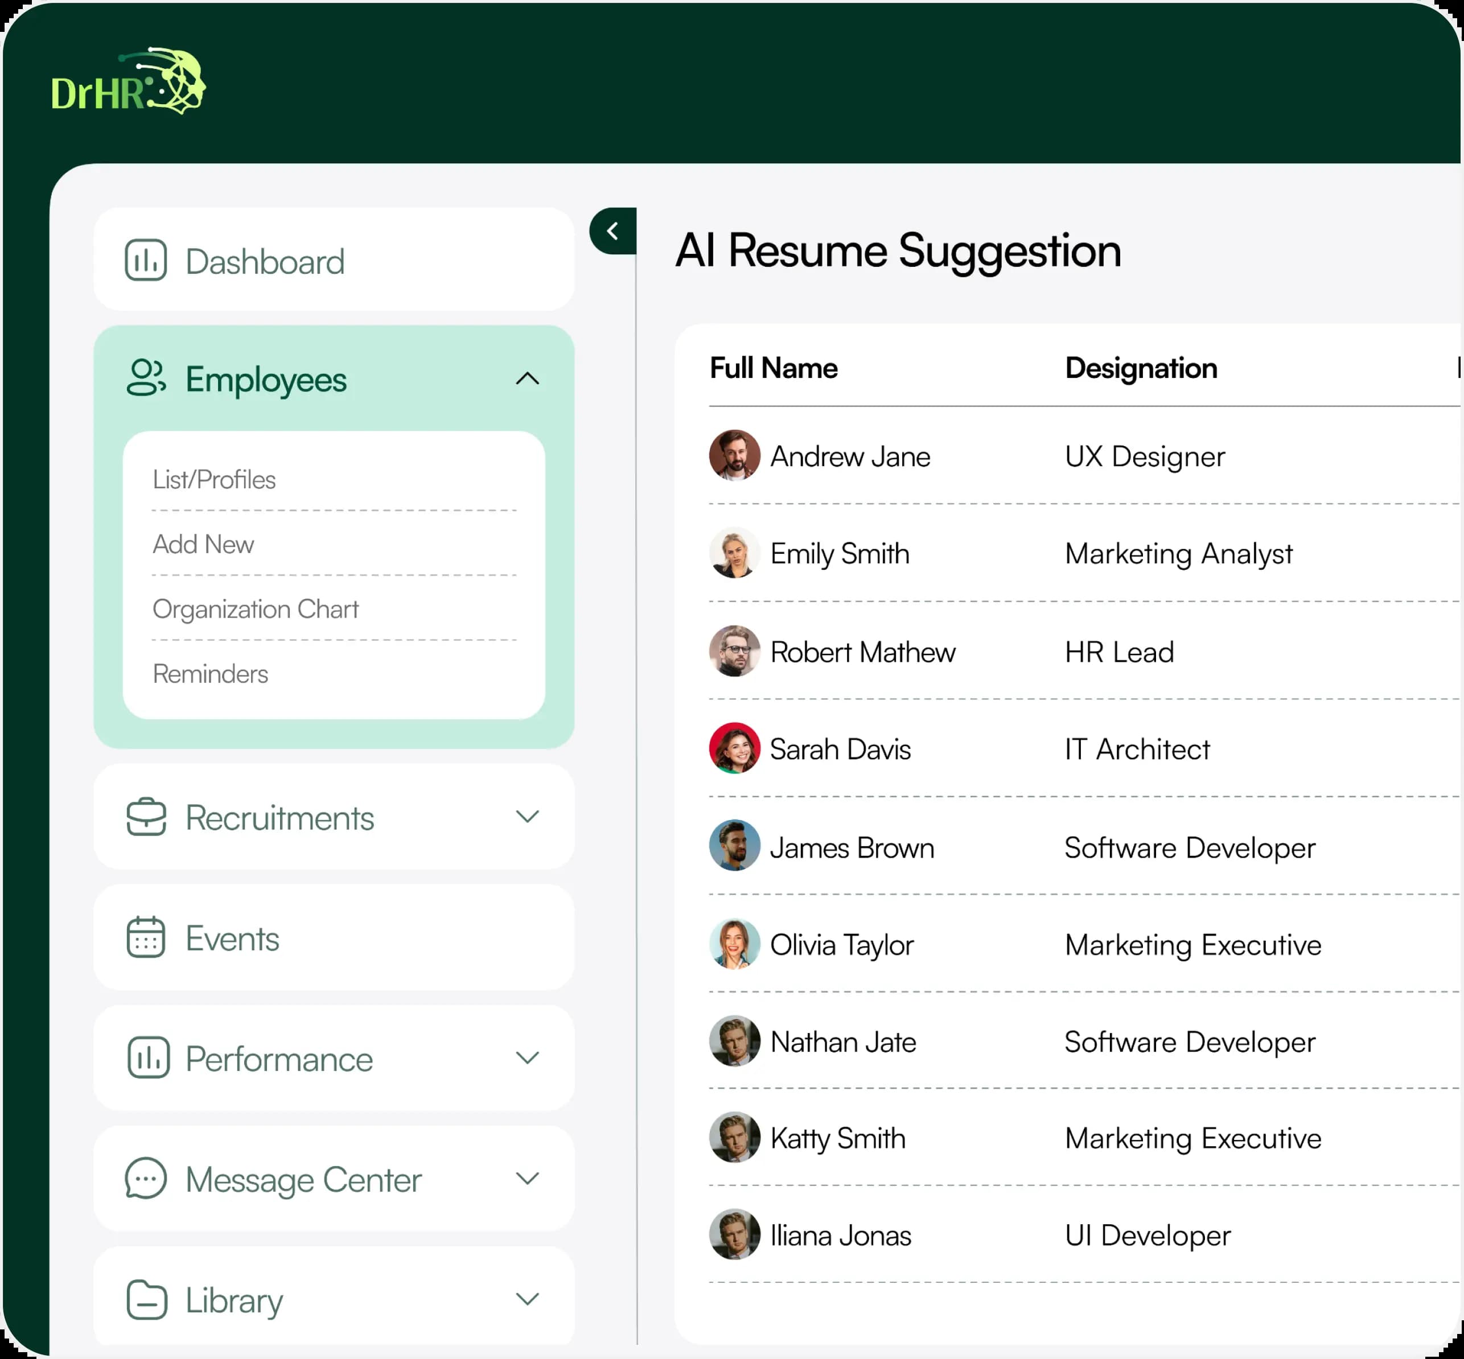Select the name Olivia Taylor
The image size is (1464, 1359).
click(842, 946)
